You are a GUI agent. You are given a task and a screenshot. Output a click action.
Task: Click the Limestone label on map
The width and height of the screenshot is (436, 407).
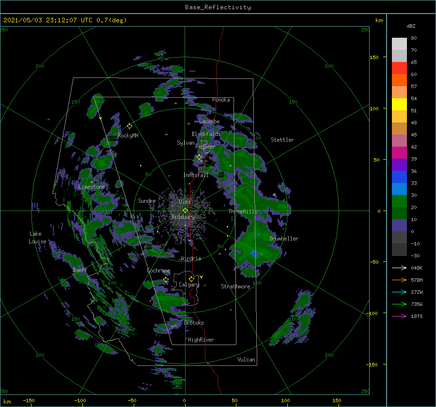[92, 187]
